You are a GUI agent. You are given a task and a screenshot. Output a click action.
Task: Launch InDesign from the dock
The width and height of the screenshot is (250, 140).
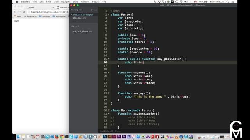pos(114,136)
